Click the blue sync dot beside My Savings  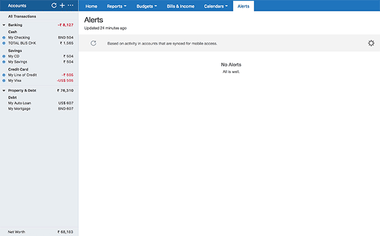4,62
